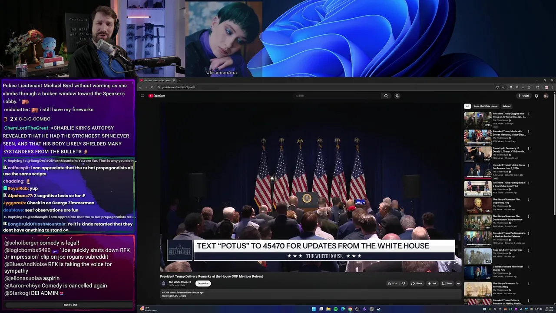
Task: Save the video to a playlist
Action: point(447,283)
